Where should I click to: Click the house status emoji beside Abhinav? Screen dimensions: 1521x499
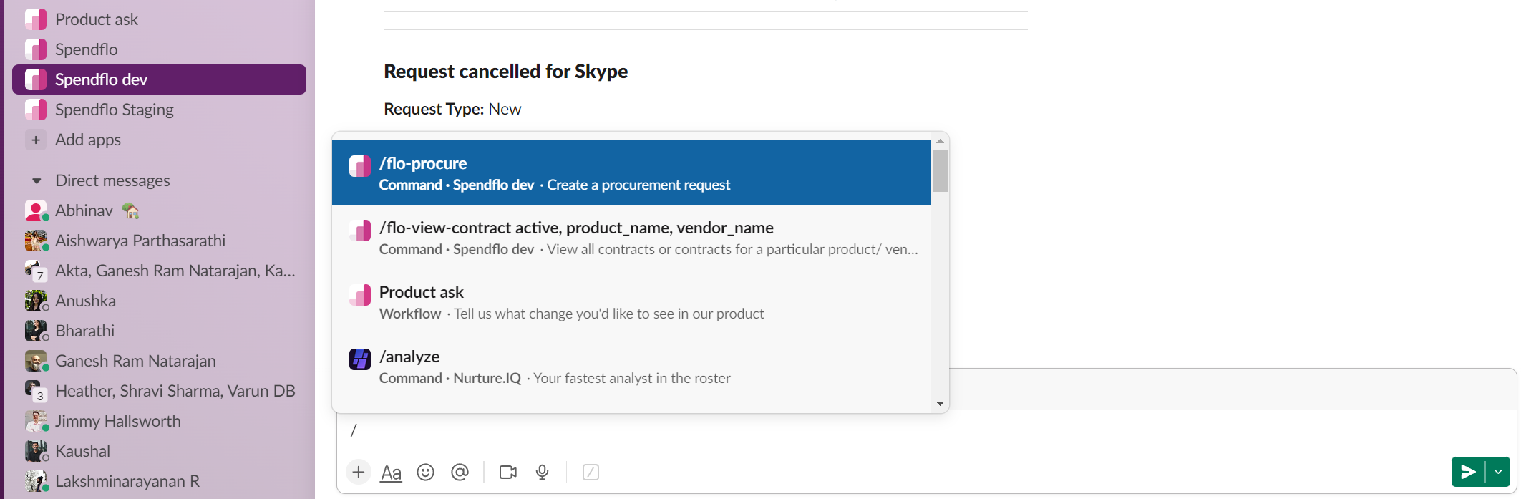click(x=130, y=210)
